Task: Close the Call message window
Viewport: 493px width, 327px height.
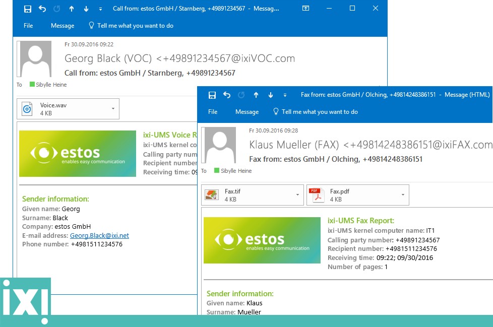Action: (376, 9)
